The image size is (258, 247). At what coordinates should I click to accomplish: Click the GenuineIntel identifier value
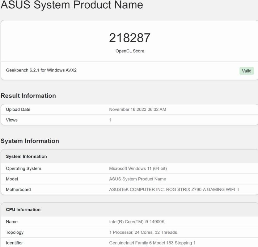point(151,242)
